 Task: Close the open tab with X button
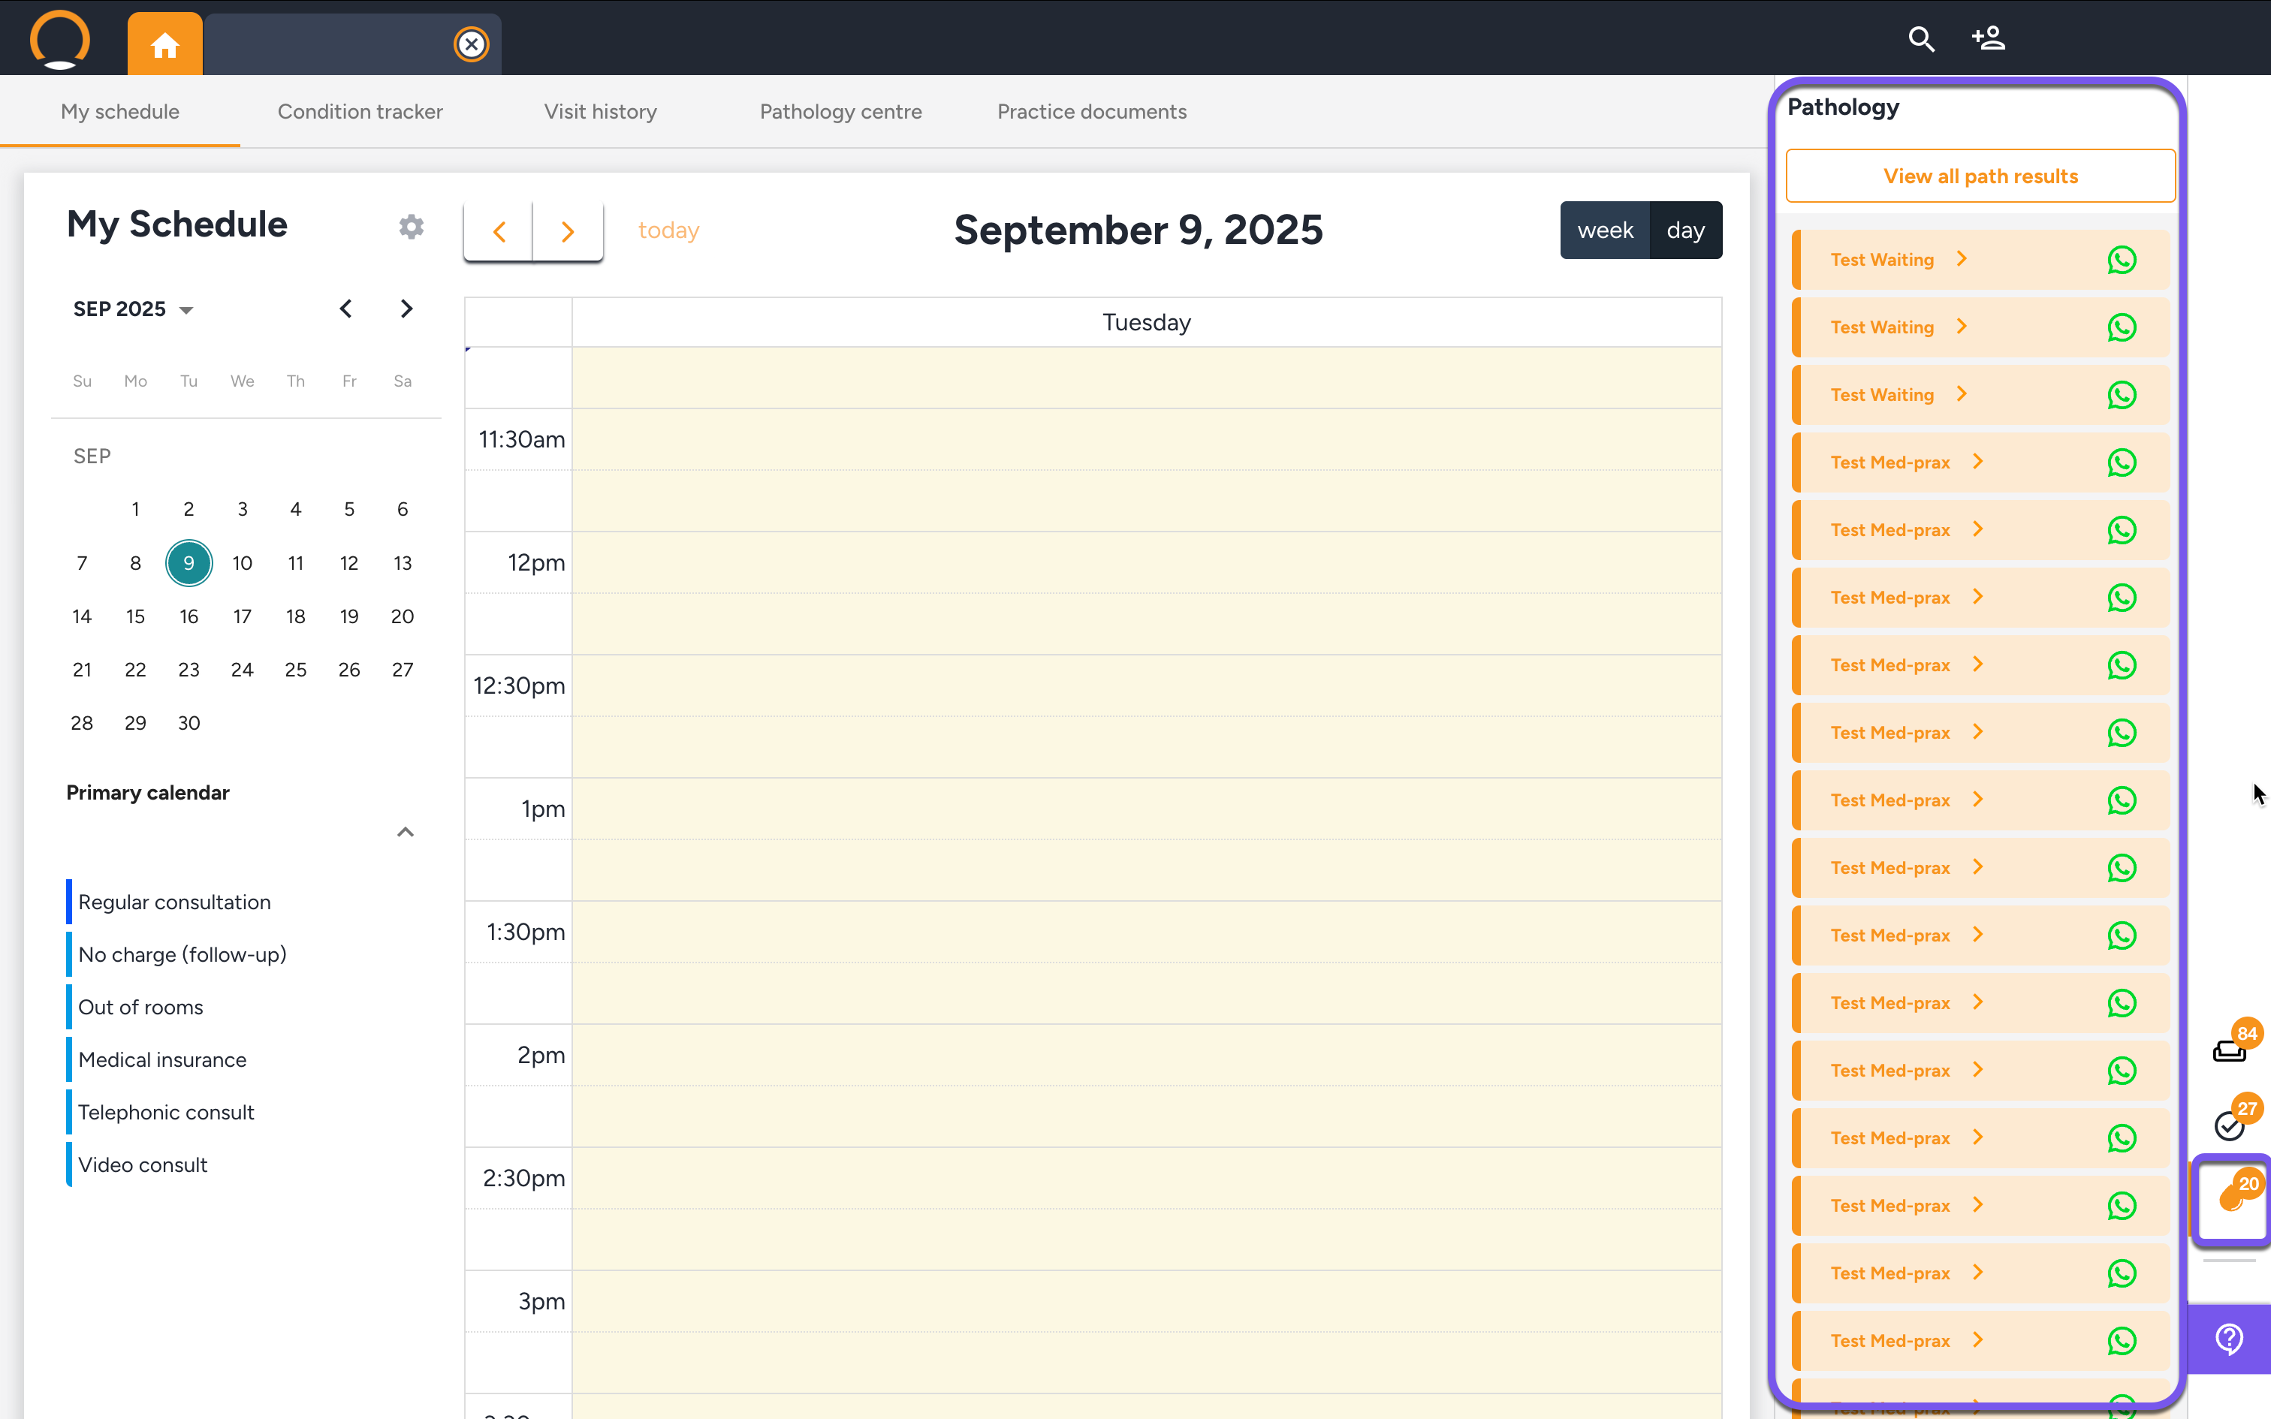pos(471,44)
